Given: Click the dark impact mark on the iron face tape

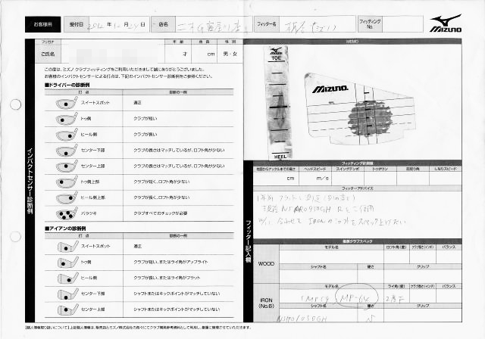Looking at the screenshot, I should (370, 119).
